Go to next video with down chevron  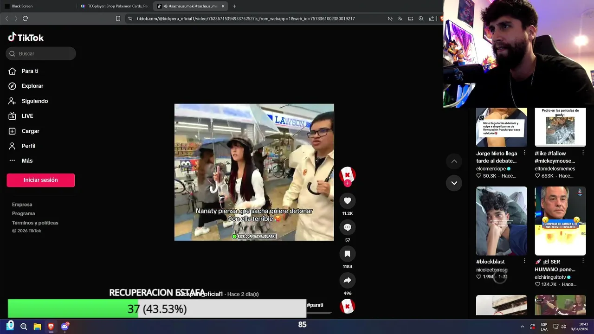click(x=454, y=183)
